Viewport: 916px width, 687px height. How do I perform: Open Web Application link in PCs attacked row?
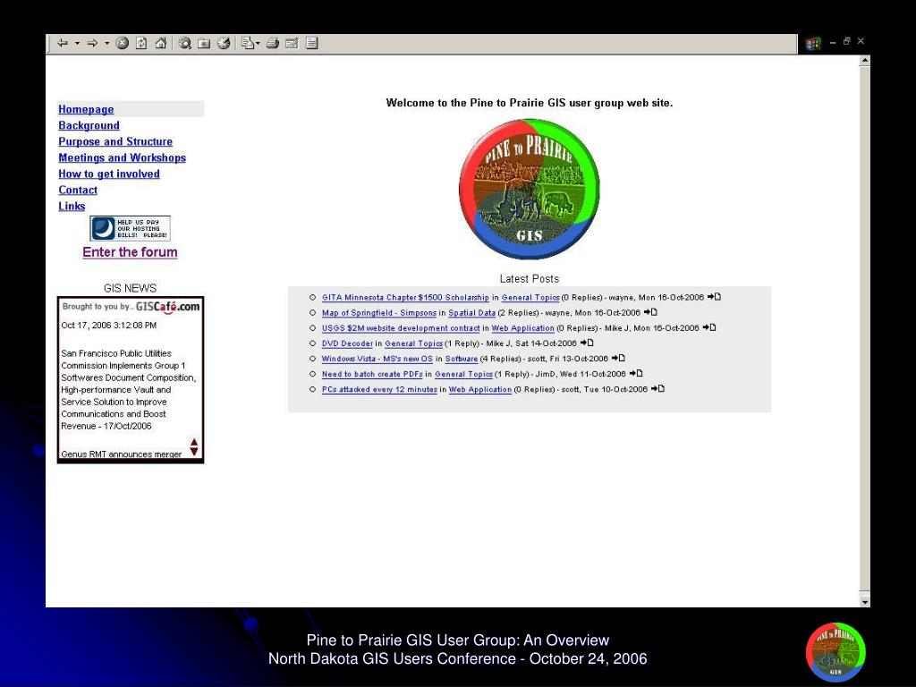(480, 390)
